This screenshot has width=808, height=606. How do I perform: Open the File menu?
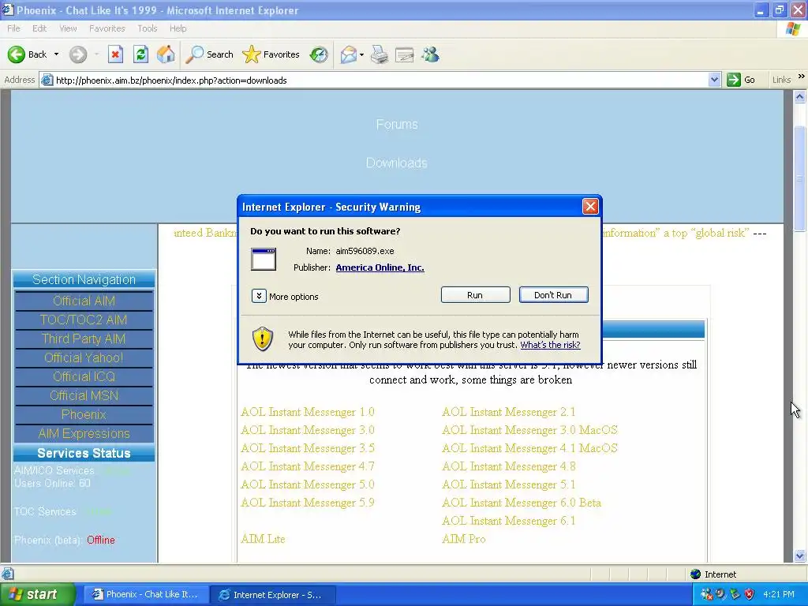pyautogui.click(x=14, y=28)
